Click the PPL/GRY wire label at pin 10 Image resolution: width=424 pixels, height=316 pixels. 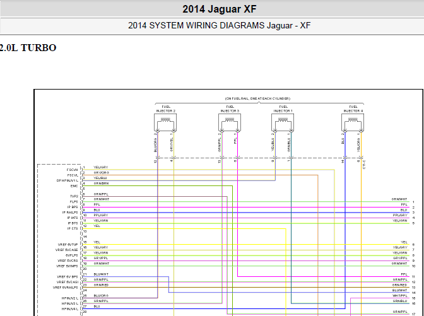click(x=101, y=215)
